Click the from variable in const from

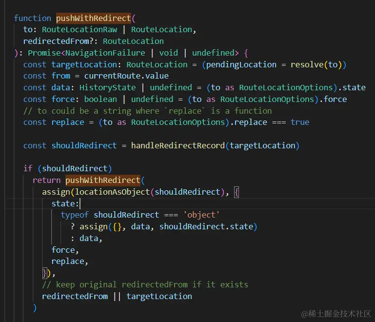click(61, 76)
